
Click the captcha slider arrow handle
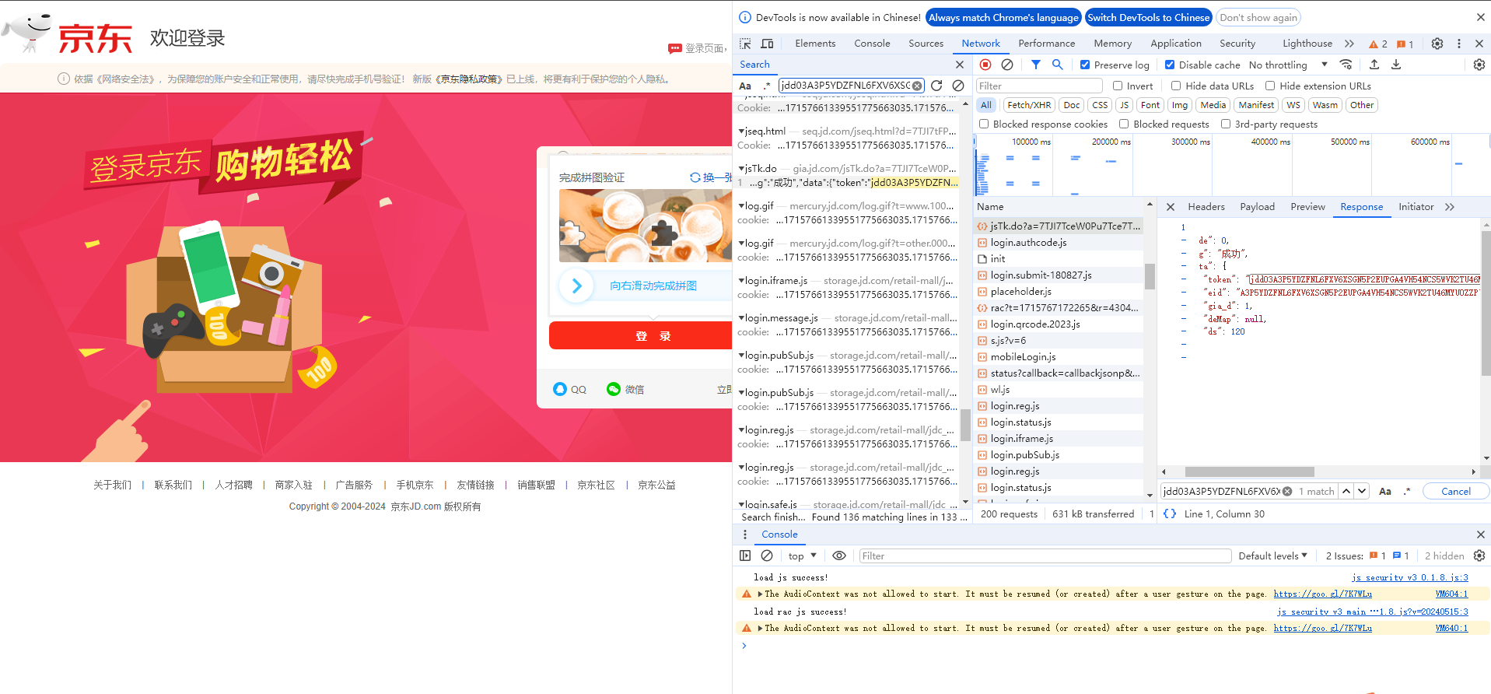tap(576, 286)
